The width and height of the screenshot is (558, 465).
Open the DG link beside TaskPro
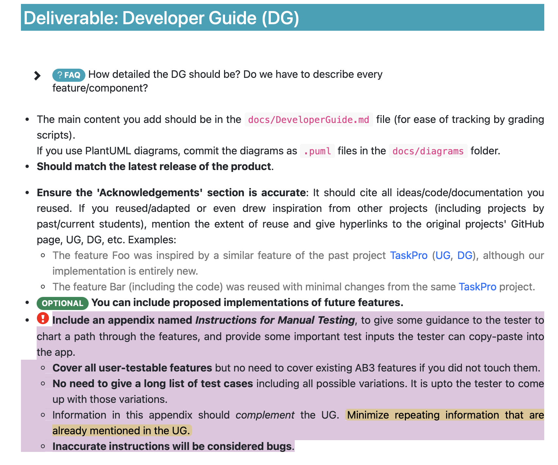pos(464,255)
